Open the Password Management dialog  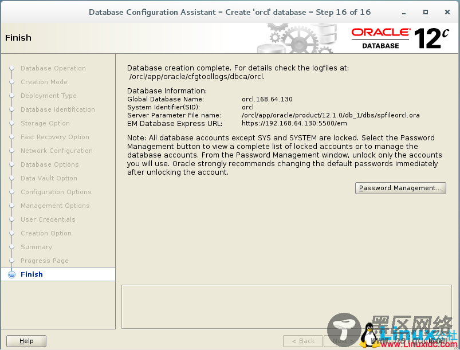point(400,188)
